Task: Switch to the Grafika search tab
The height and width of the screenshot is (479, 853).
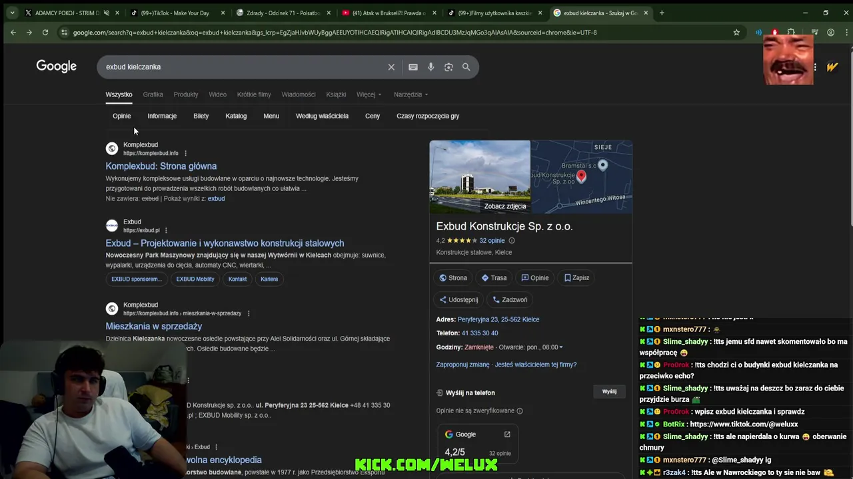Action: pos(153,94)
